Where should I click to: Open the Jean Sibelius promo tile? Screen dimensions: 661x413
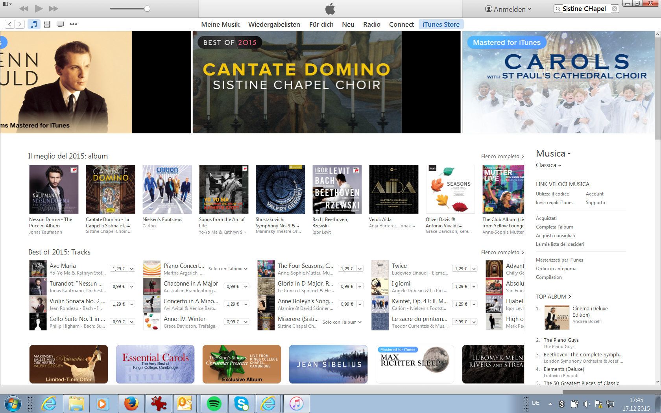tap(328, 364)
